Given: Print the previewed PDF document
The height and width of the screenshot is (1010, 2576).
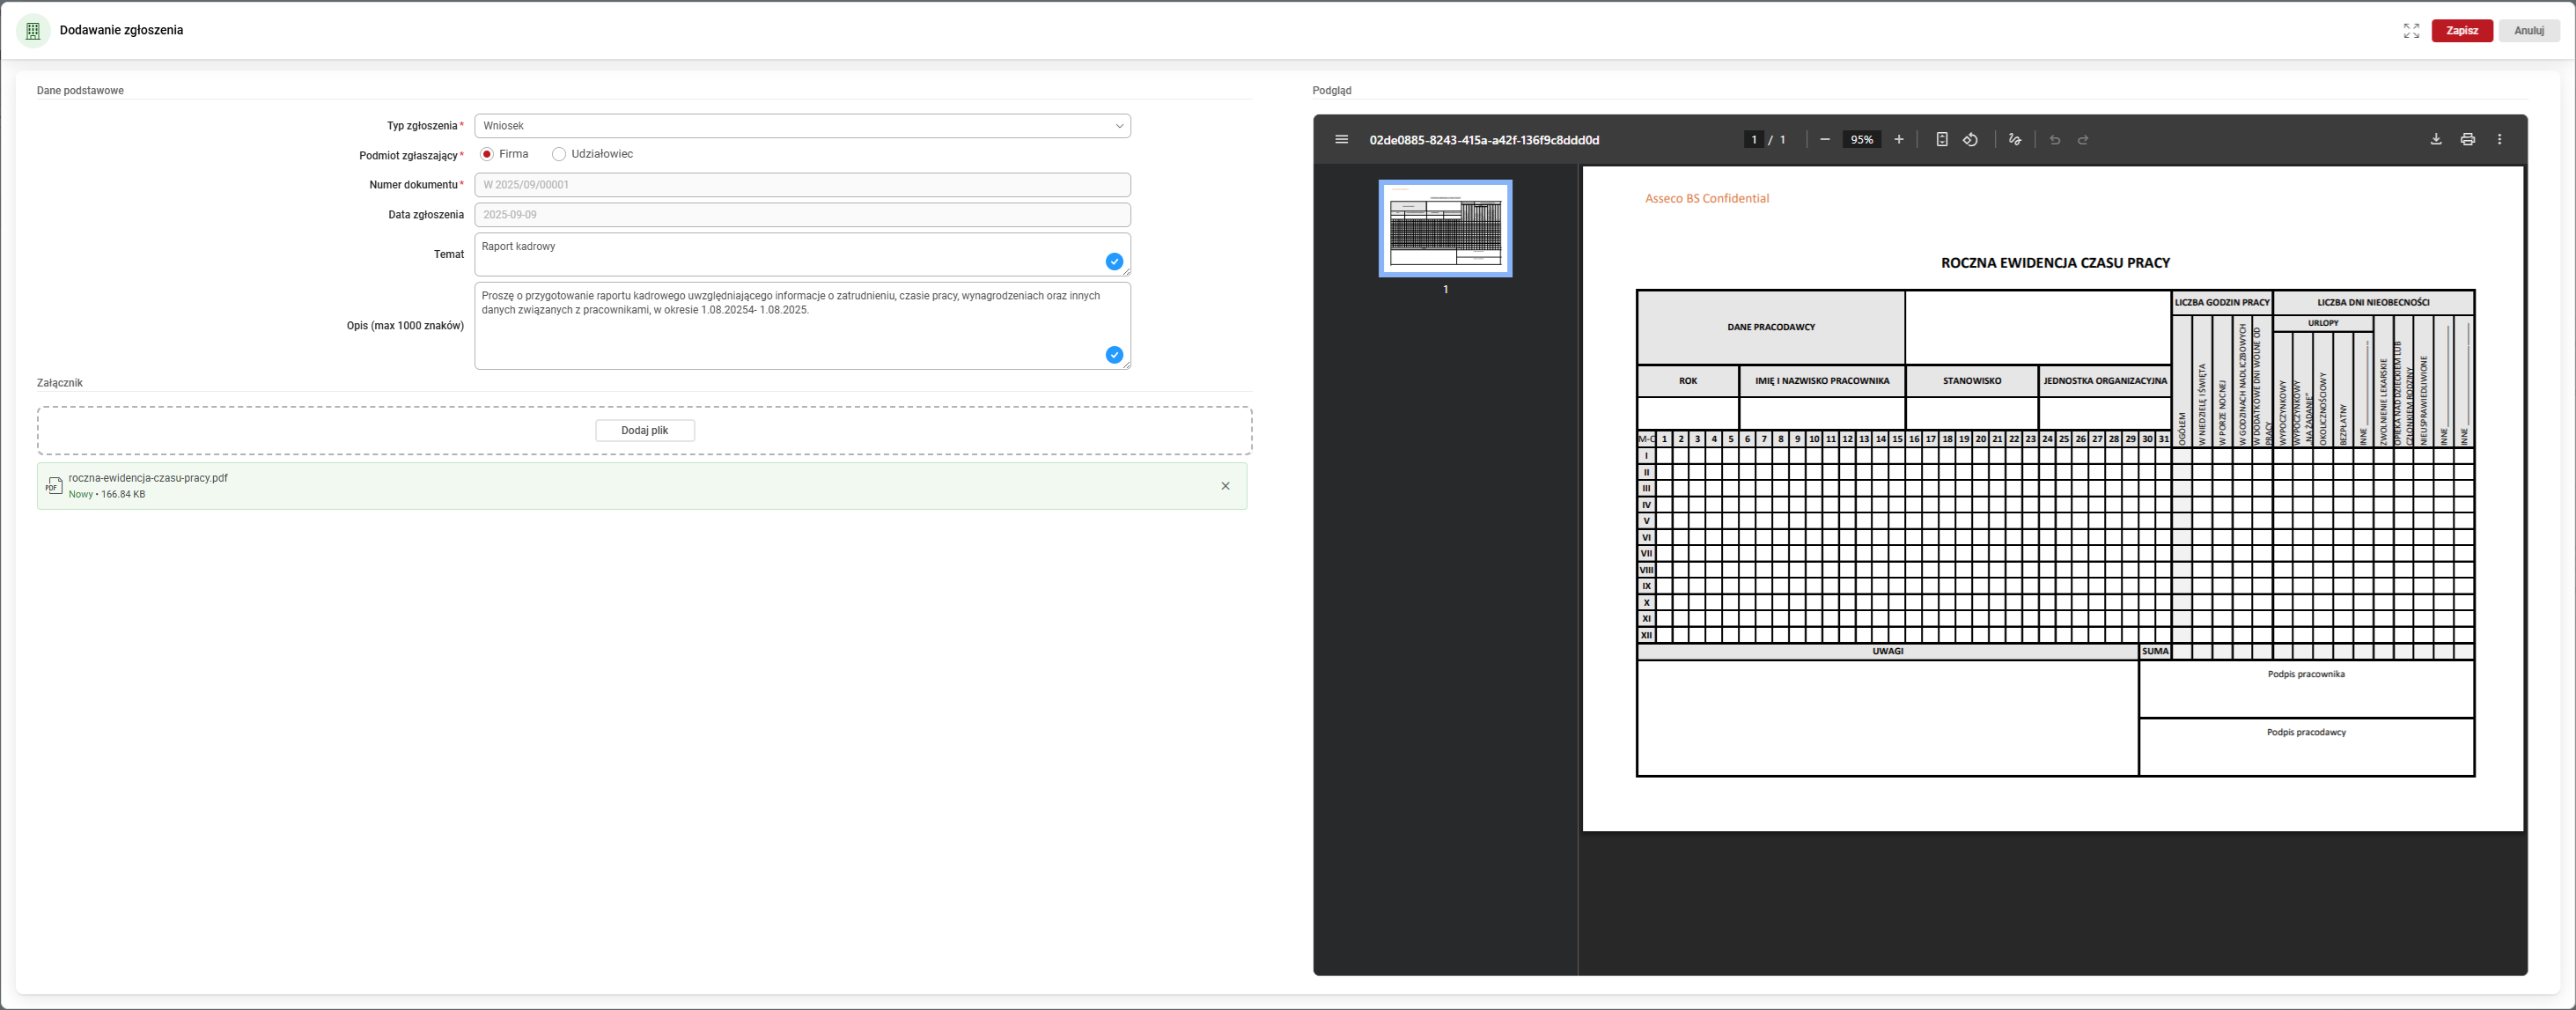Looking at the screenshot, I should point(2468,140).
